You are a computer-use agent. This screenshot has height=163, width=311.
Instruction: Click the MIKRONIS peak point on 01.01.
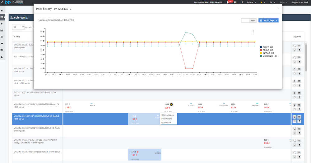186,32
